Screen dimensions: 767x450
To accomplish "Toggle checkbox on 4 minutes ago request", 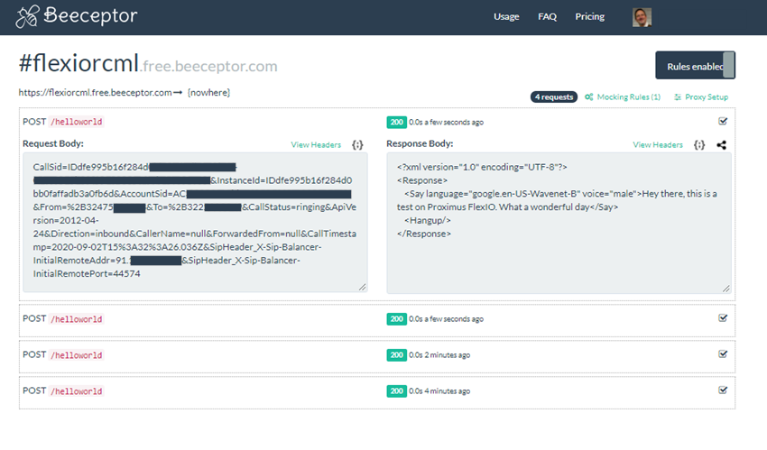I will [723, 390].
